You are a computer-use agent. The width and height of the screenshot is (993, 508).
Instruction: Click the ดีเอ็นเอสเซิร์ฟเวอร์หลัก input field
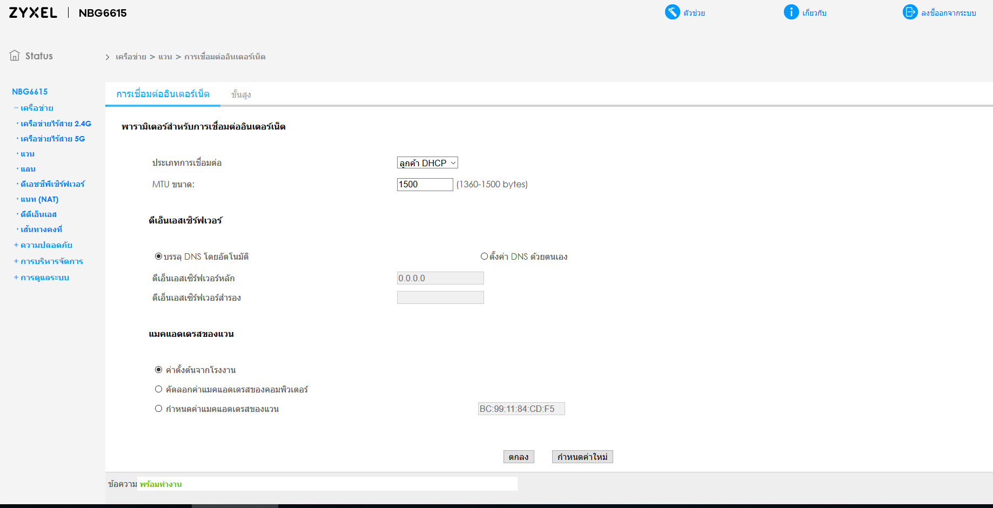[x=440, y=278]
